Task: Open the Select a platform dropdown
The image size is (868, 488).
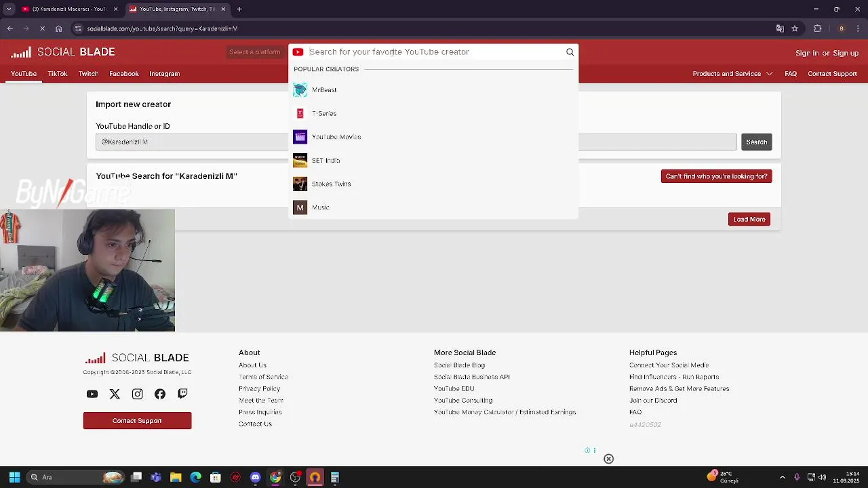Action: point(254,52)
